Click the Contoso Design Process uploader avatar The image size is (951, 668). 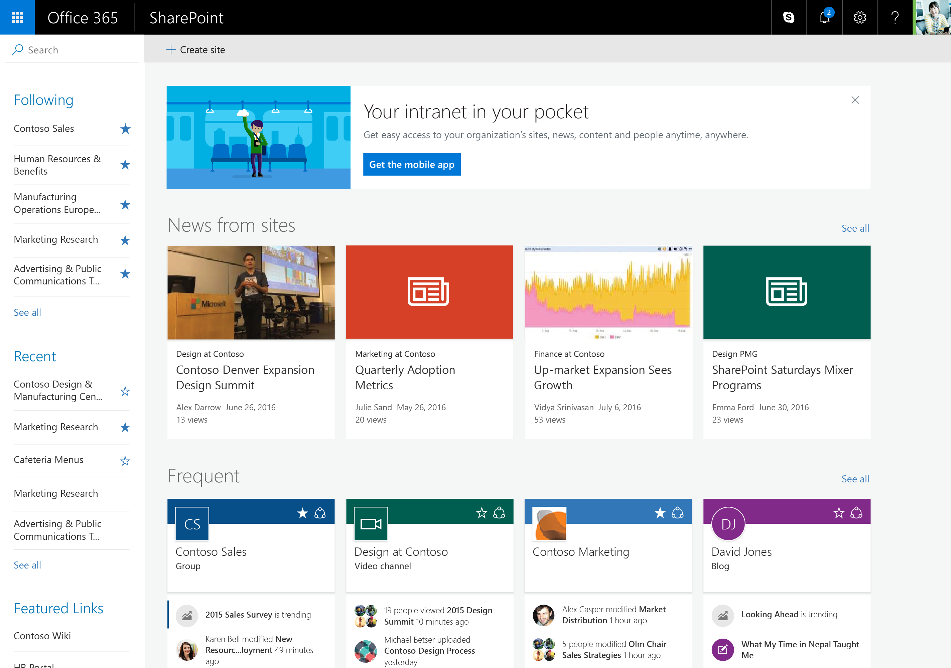click(366, 651)
